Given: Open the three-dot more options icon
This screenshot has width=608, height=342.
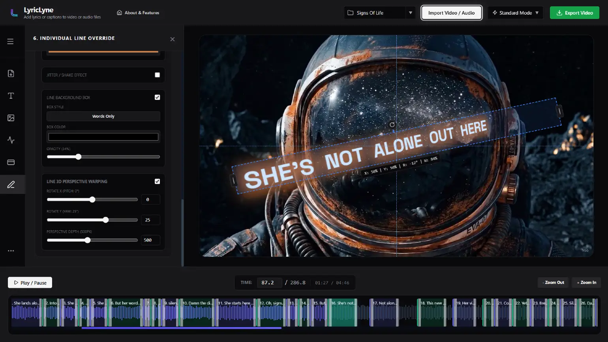Looking at the screenshot, I should coord(11,251).
